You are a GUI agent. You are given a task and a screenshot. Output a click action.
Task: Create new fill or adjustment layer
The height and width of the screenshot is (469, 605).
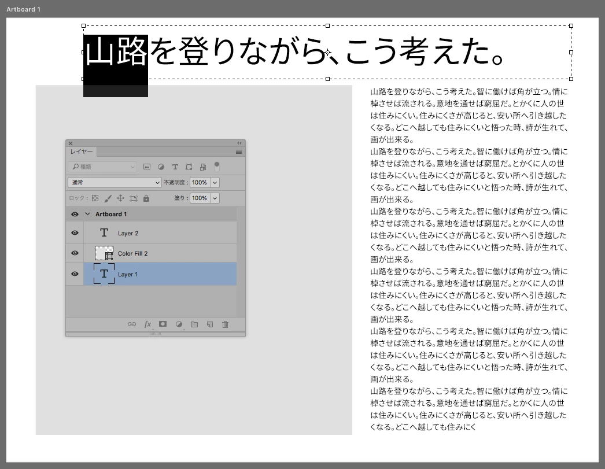(x=179, y=324)
